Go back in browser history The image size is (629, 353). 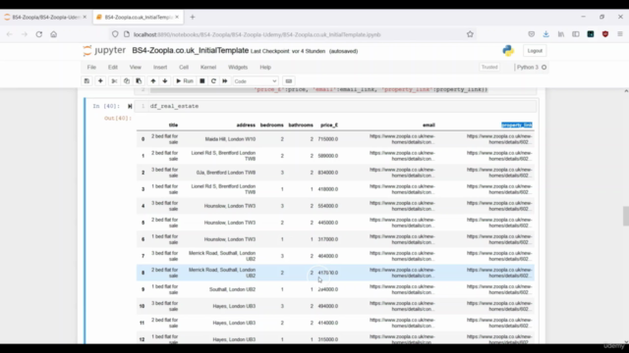click(x=9, y=34)
